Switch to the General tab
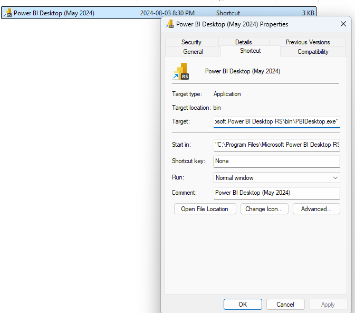355x313 pixels. pyautogui.click(x=193, y=52)
